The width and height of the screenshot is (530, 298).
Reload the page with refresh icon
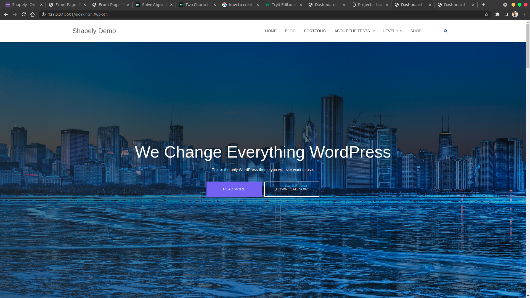click(24, 14)
